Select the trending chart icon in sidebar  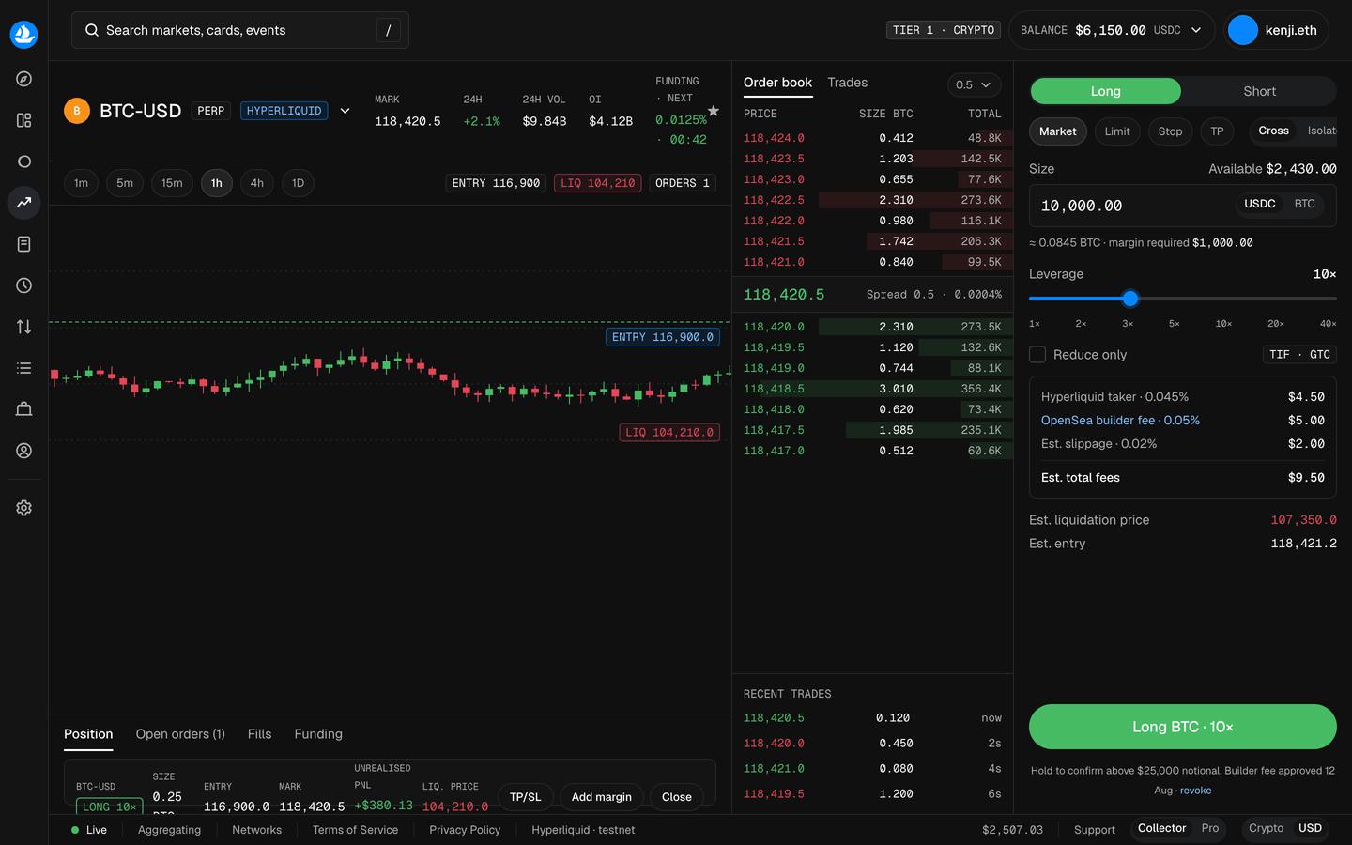(24, 203)
